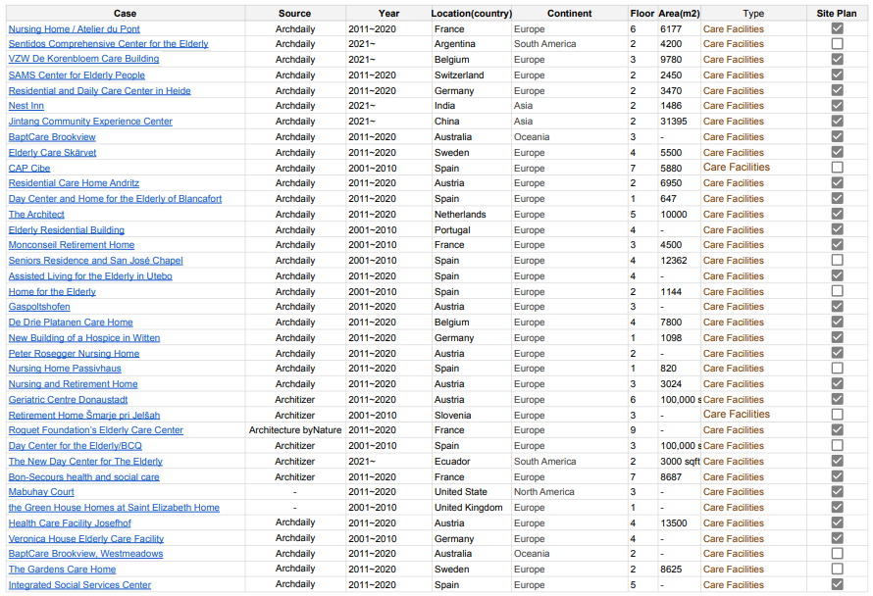This screenshot has height=596, width=873.
Task: Uncheck Site Plan for Nest Inn row
Action: (837, 105)
